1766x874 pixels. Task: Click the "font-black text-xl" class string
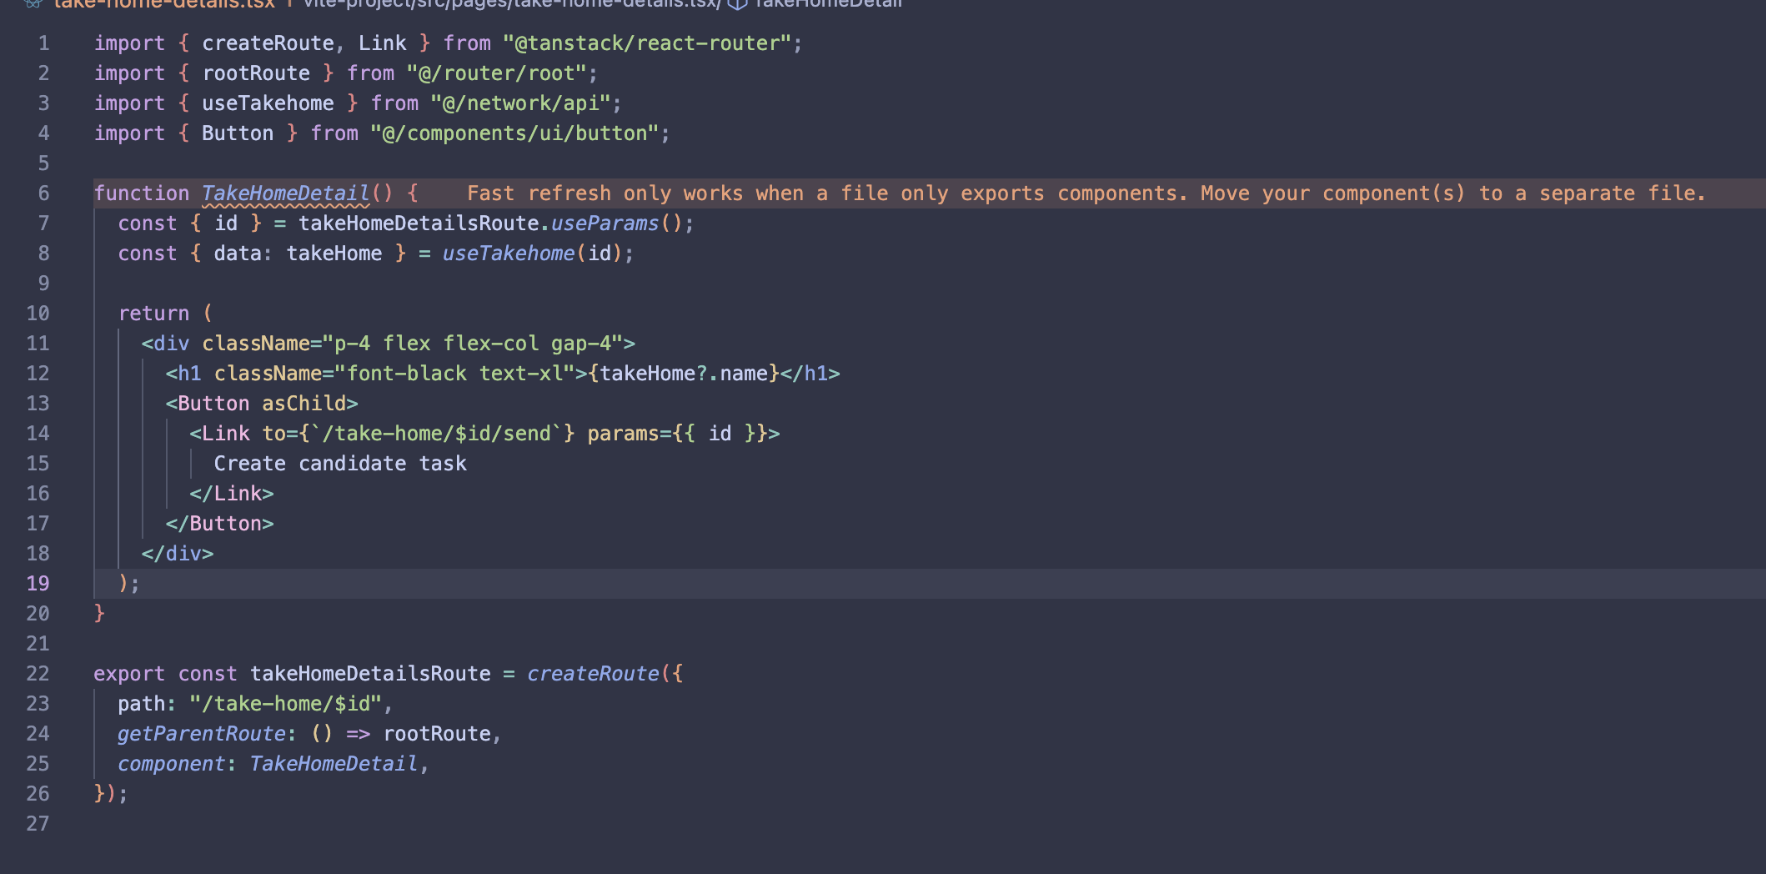(454, 374)
